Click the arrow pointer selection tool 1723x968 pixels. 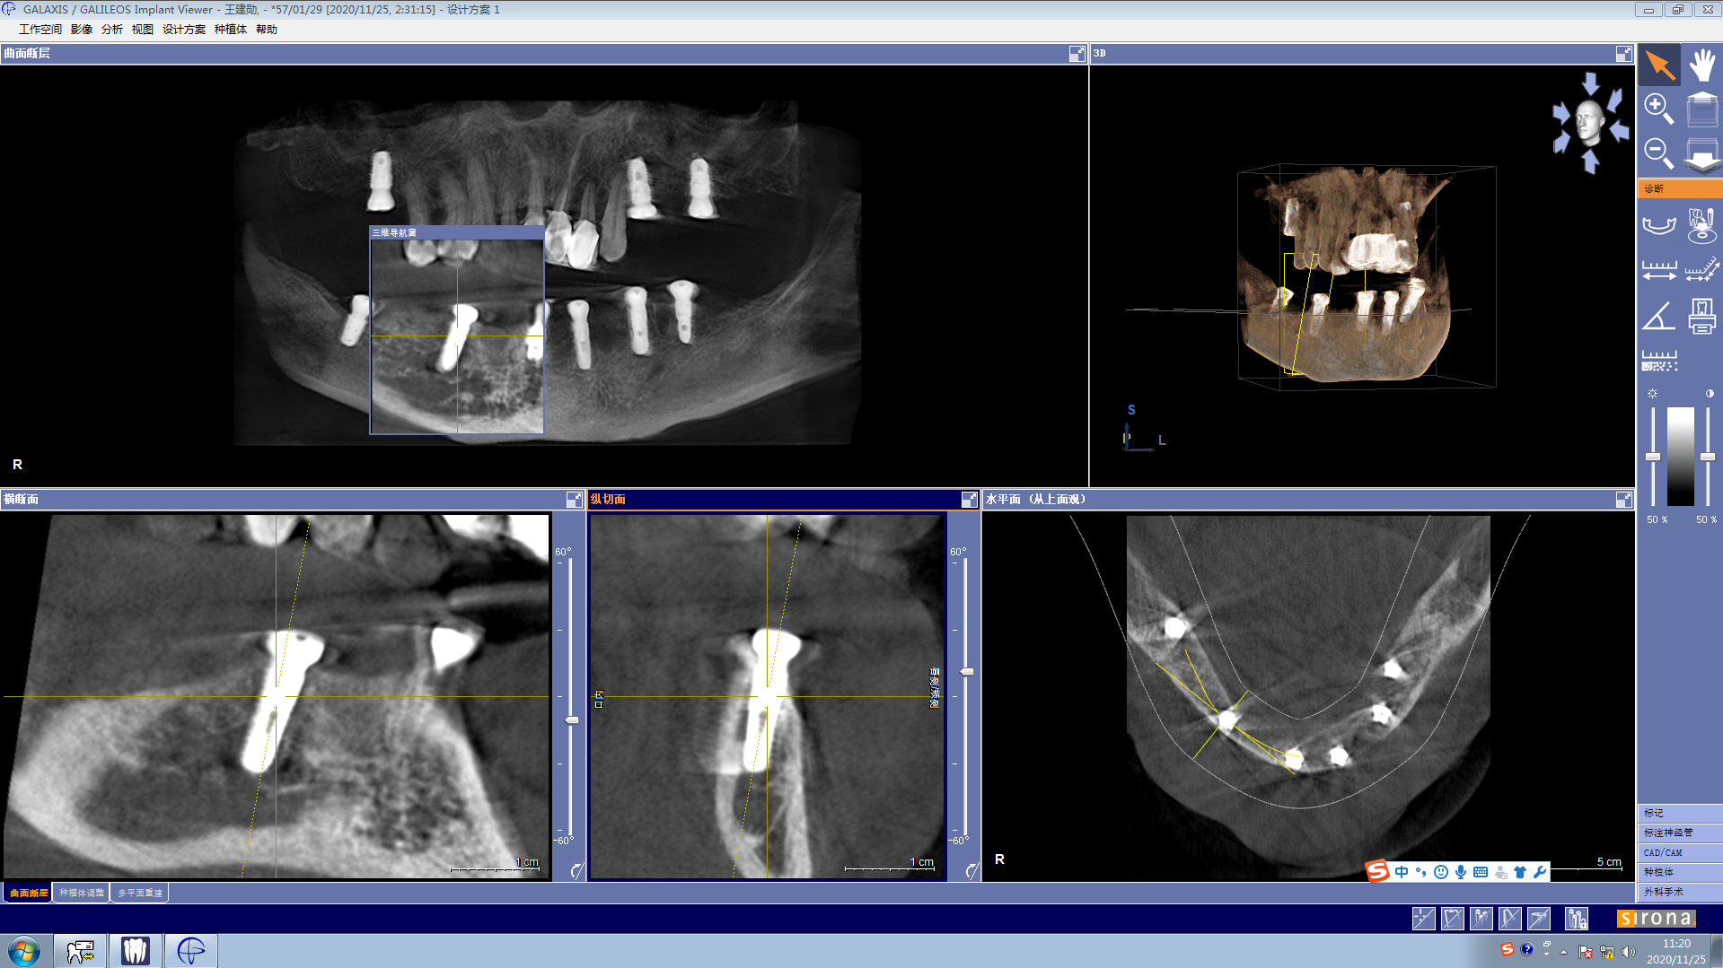[1658, 65]
